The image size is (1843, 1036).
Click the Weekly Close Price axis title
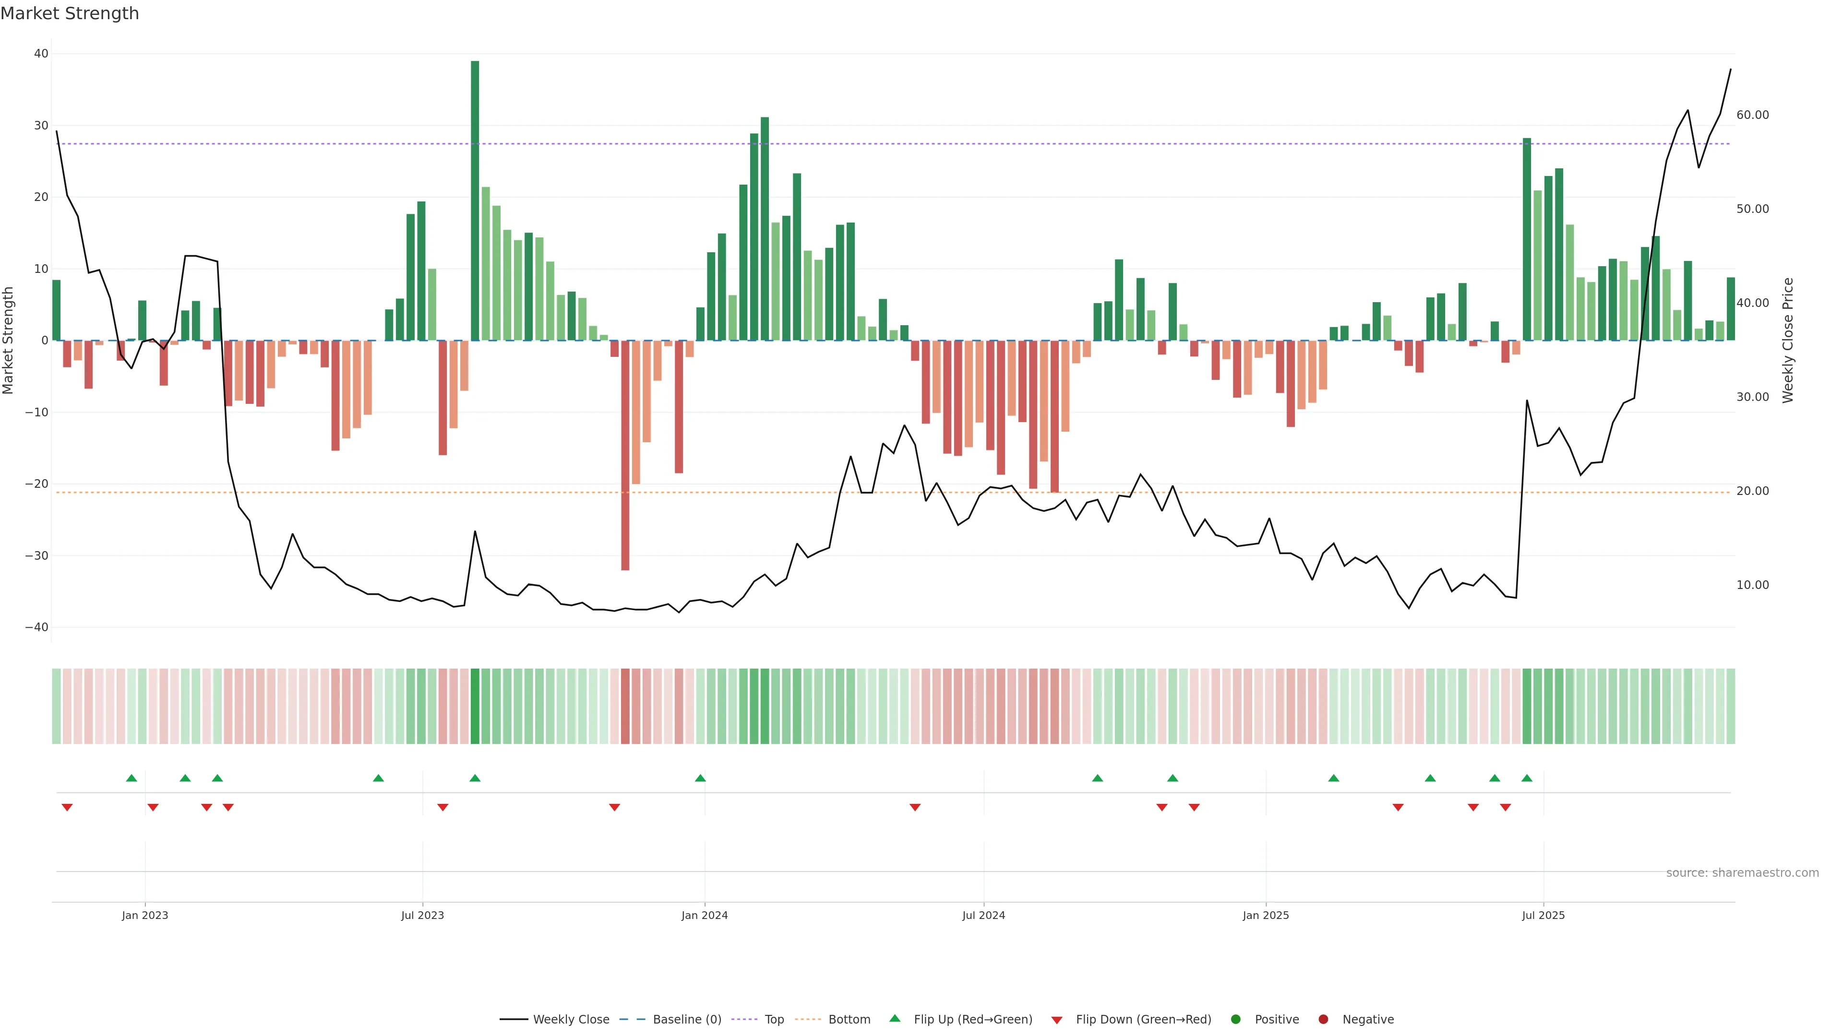[x=1788, y=341]
